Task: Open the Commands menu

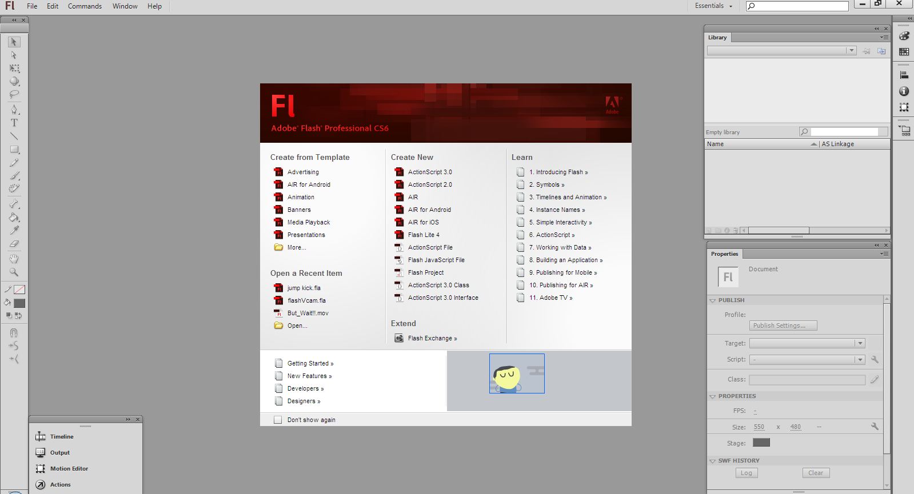Action: tap(85, 6)
